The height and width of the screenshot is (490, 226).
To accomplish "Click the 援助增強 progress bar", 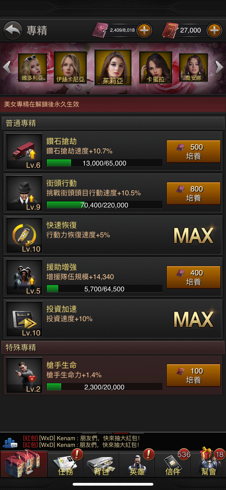I will pyautogui.click(x=105, y=289).
